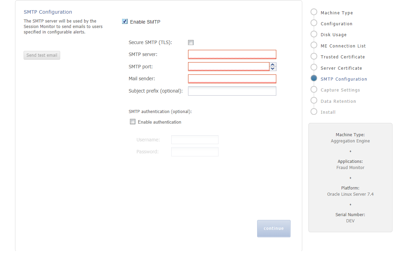Select the SMTP Configuration heading
Image resolution: width=398 pixels, height=265 pixels.
click(x=48, y=12)
